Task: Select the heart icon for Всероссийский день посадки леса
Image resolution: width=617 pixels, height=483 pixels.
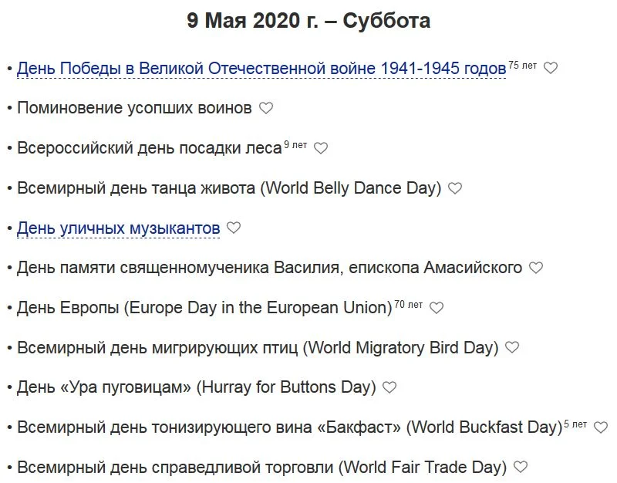Action: tap(322, 149)
